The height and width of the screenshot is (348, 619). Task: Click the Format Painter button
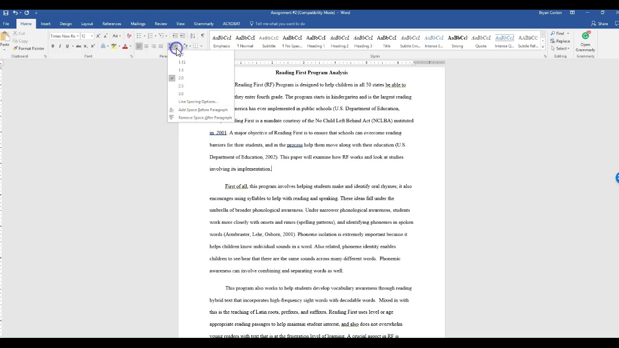(29, 49)
